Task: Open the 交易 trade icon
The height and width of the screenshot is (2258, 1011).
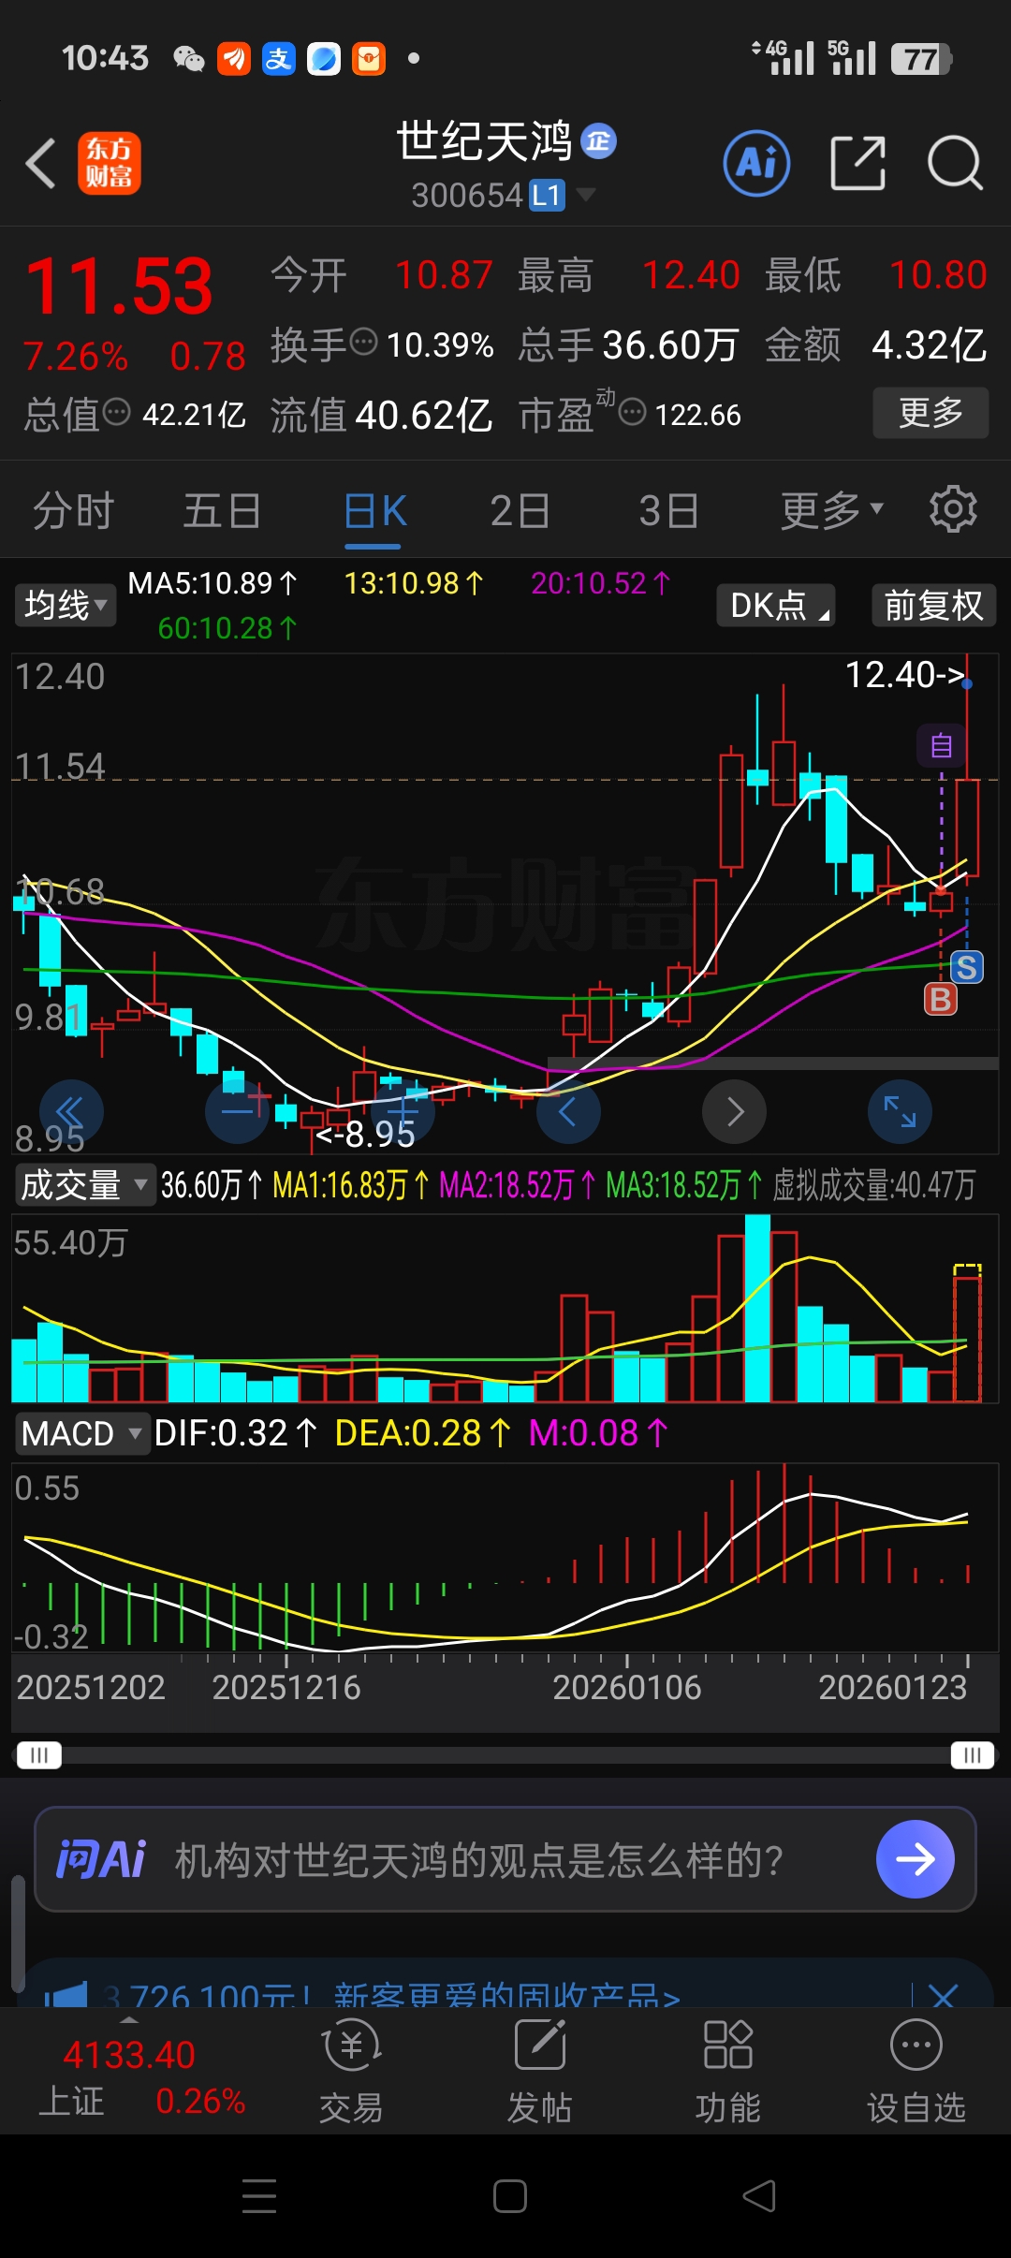Action: 351,2073
